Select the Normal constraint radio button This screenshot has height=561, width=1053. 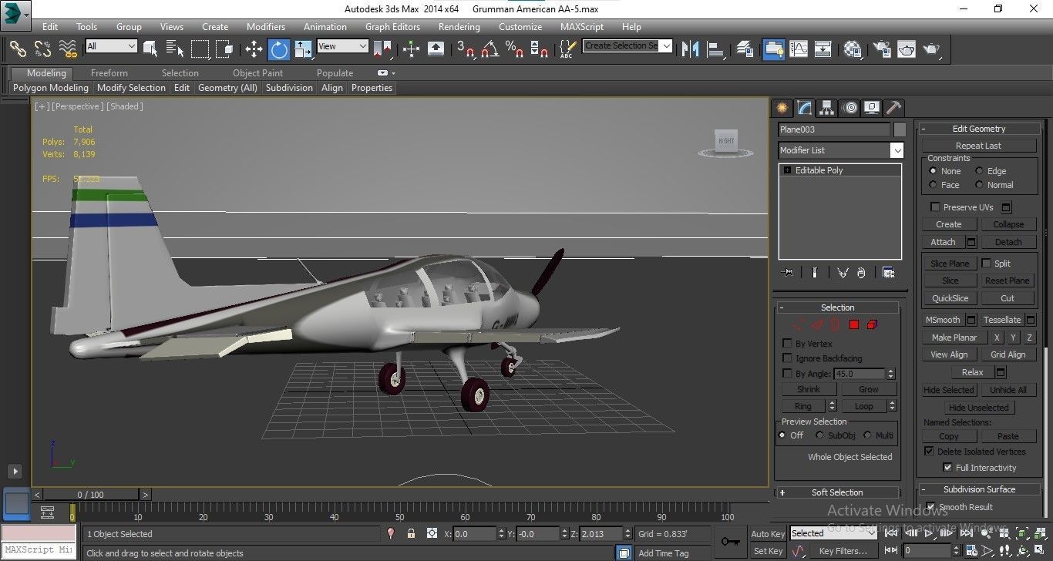(979, 185)
